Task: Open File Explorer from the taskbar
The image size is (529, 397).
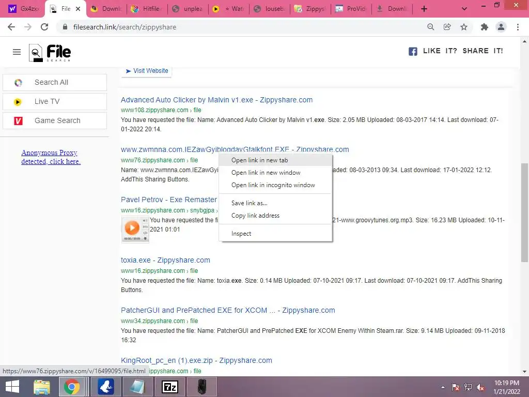Action: point(42,387)
